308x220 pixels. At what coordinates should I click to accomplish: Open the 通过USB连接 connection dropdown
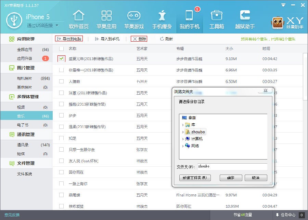[x=57, y=25]
